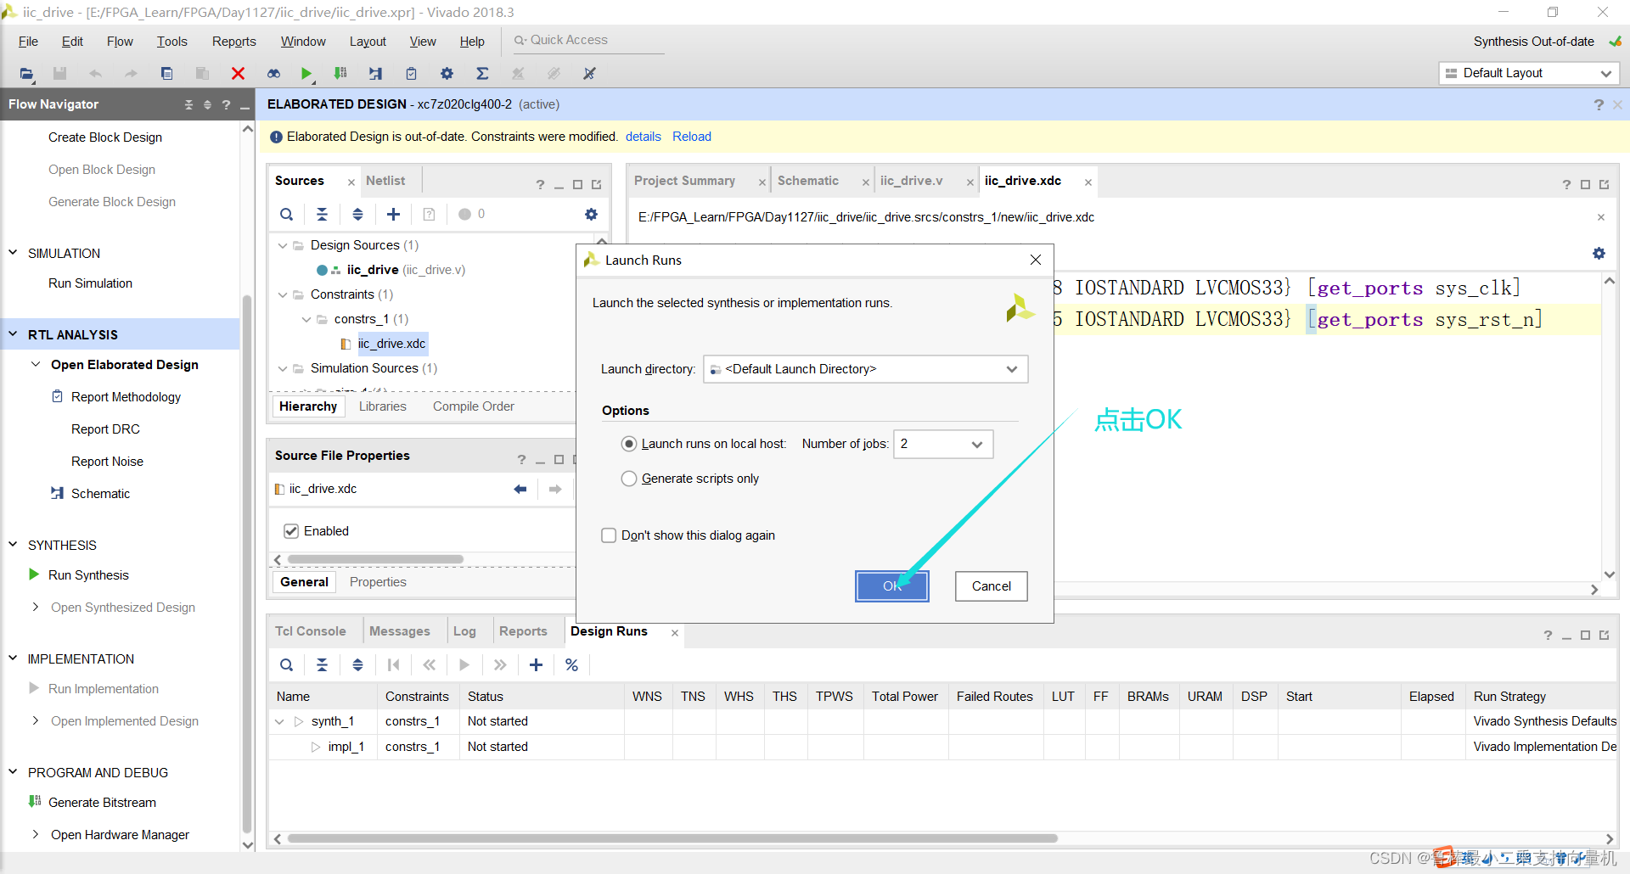Open Sources panel settings gear

click(x=591, y=215)
